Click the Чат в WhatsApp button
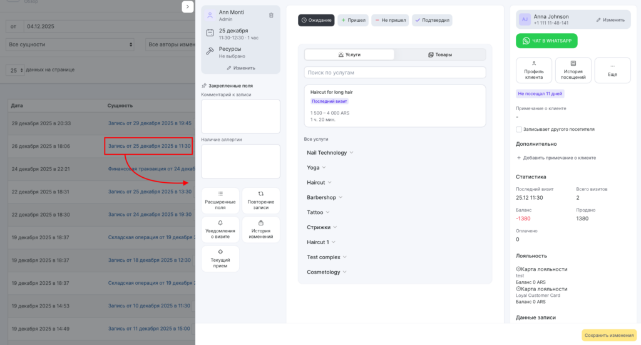641x345 pixels. tap(546, 41)
